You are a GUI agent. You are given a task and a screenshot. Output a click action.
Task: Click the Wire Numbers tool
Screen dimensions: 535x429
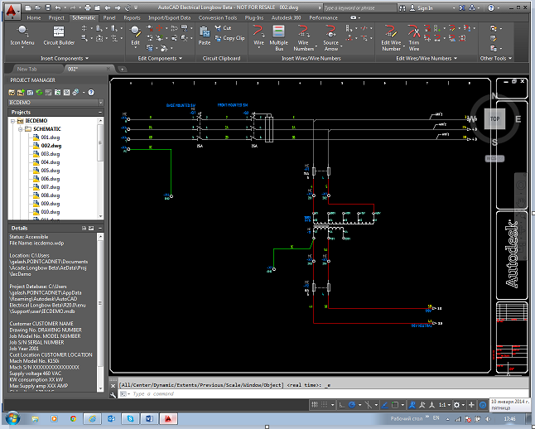pyautogui.click(x=303, y=38)
